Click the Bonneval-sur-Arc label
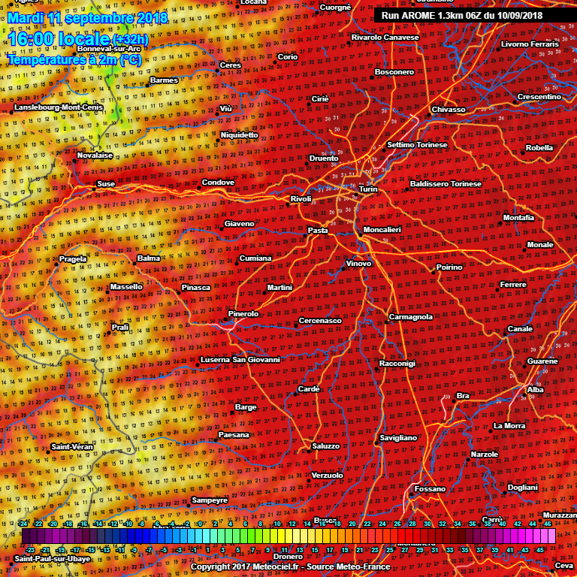Viewport: 577px width, 577px height. (109, 49)
